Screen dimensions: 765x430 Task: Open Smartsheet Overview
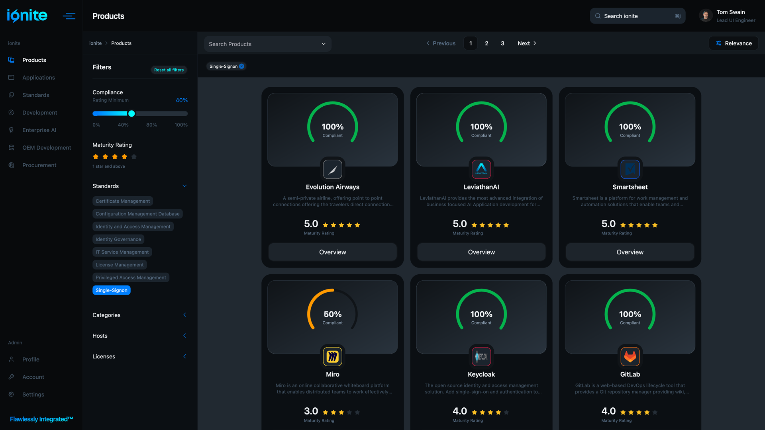630,252
